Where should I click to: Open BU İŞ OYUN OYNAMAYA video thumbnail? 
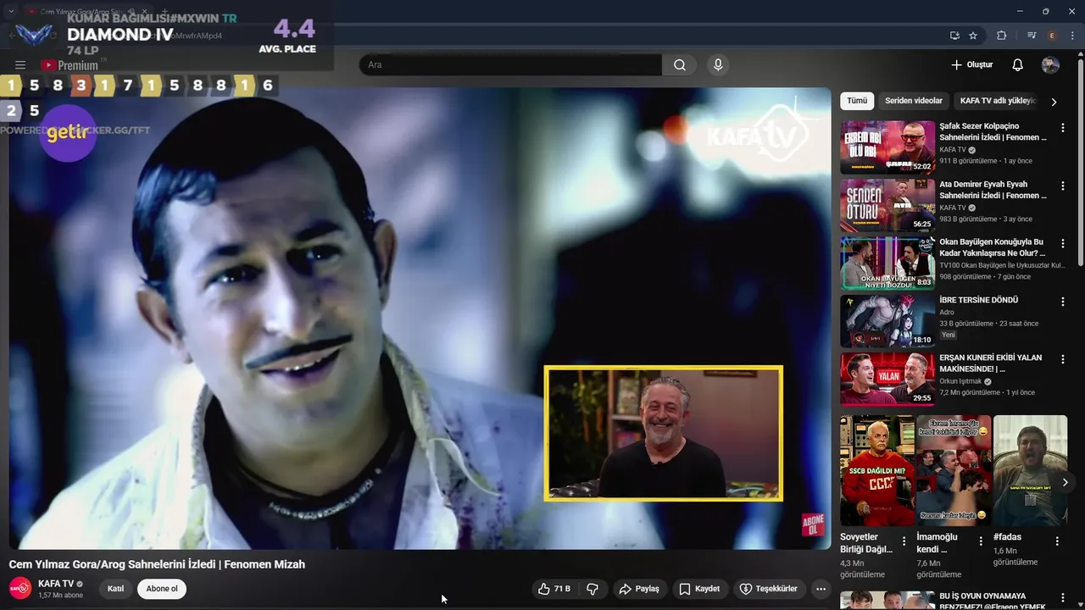[887, 600]
